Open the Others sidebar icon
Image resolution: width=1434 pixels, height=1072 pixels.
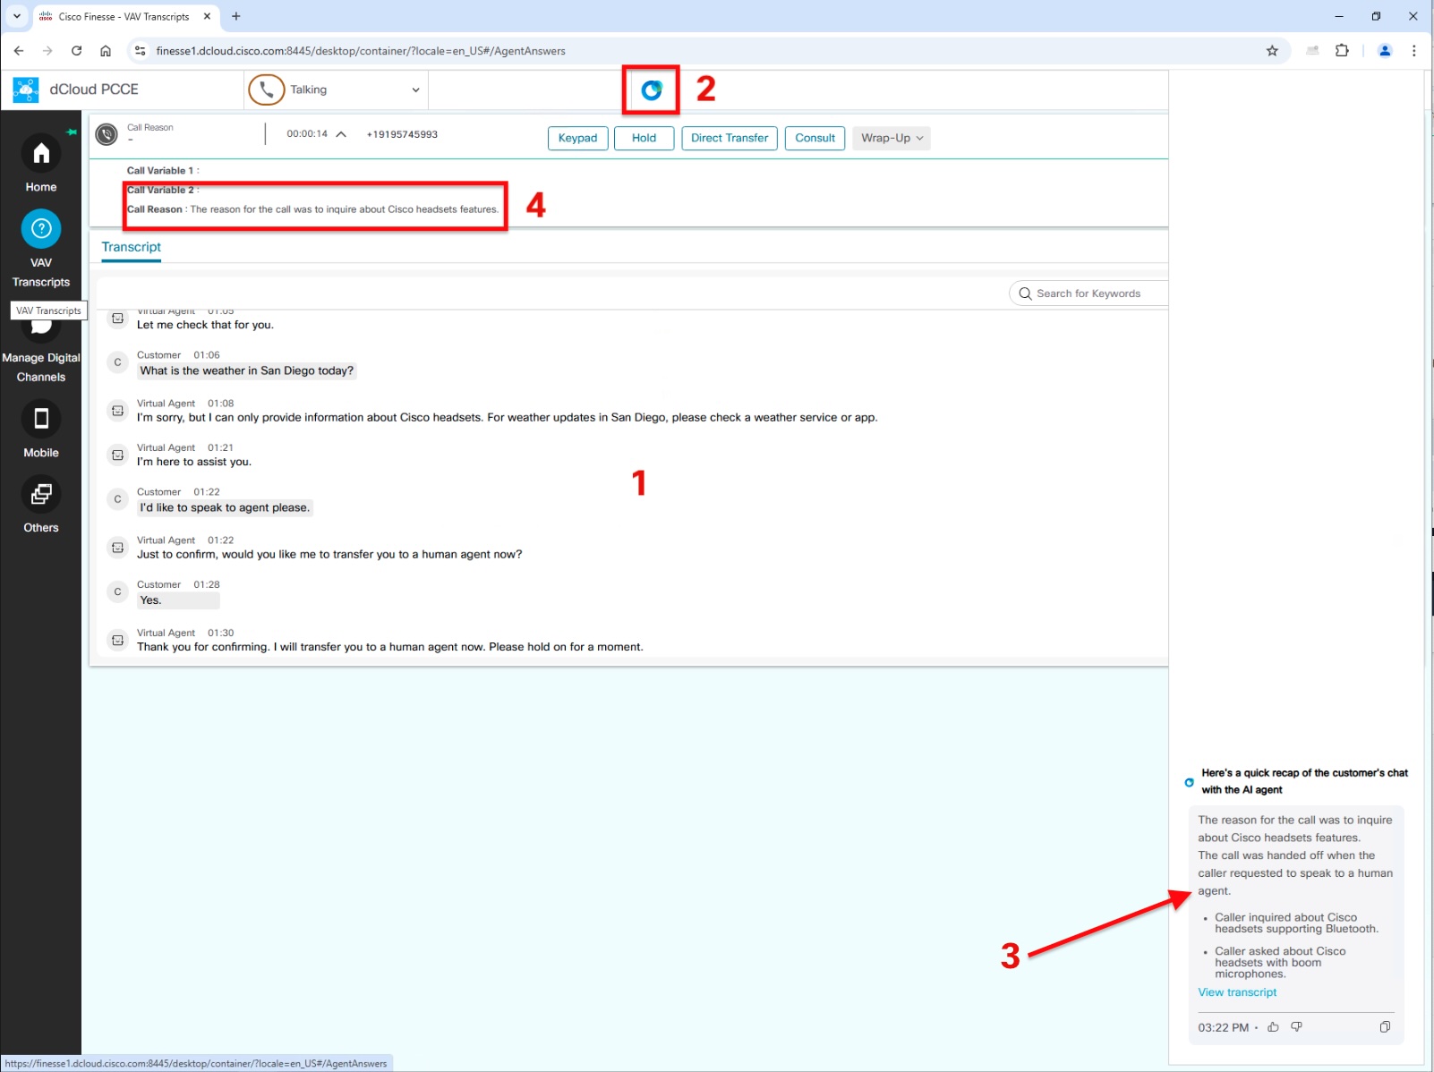click(41, 495)
